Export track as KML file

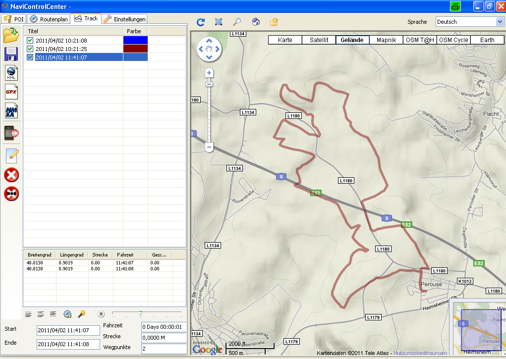tap(11, 73)
